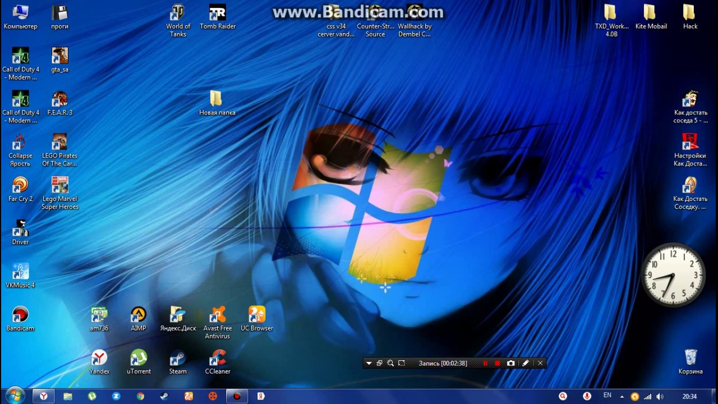Select the World of Tanks shortcut
The height and width of the screenshot is (404, 718).
pos(178,21)
